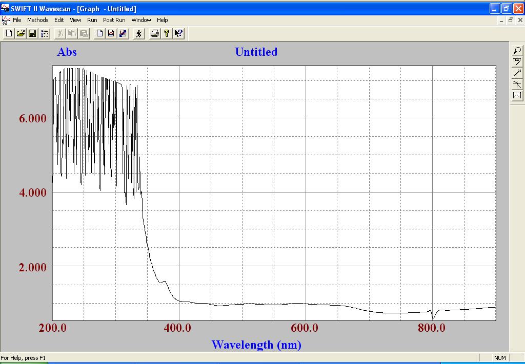Click the Paste clipboard toolbar icon
Viewport: 525px width, 364px height.
pyautogui.click(x=84, y=33)
